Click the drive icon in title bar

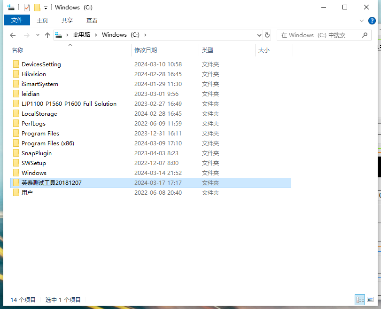(x=11, y=8)
